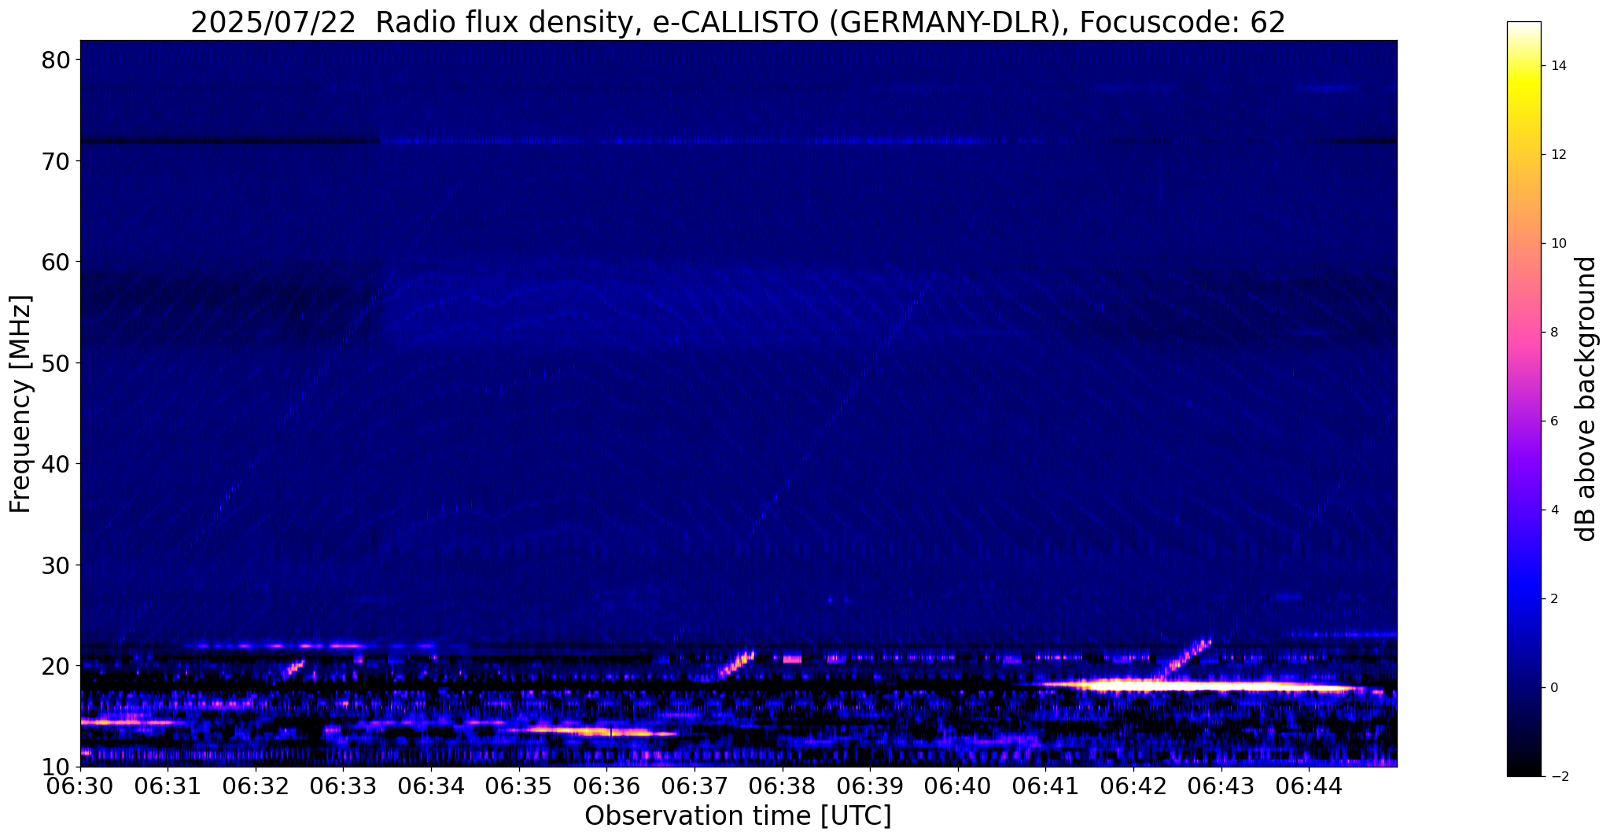Viewport: 1610px width, 839px height.
Task: Select the 06:35 time axis tick label
Action: pos(519,786)
